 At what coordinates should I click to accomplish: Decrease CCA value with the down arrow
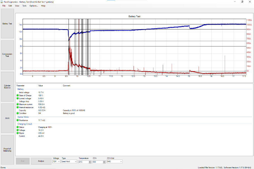click(104, 162)
